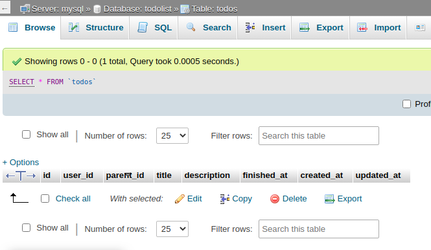Click the lower Filter rows search field
Image resolution: width=431 pixels, height=250 pixels.
(319, 229)
